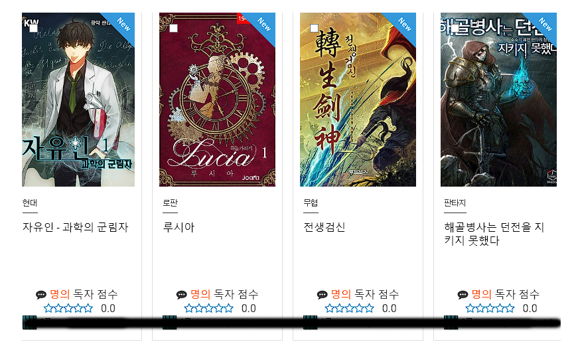Image resolution: width=578 pixels, height=346 pixels.
Task: Open 해골병사는 던전을 지키지 못했다 title
Action: tap(494, 234)
